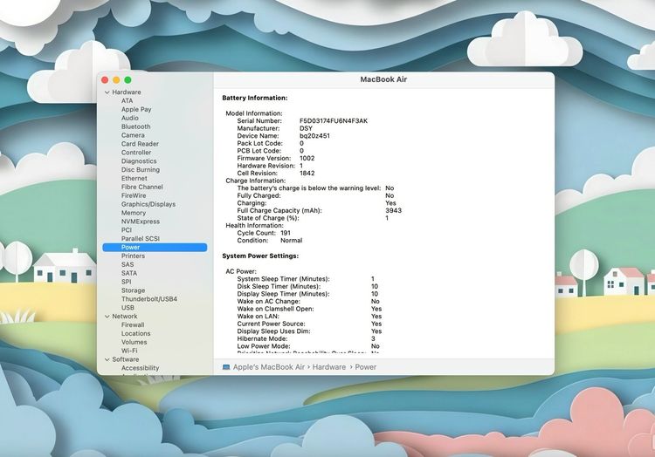Select NVMExpress entry
This screenshot has height=457, width=655.
(x=141, y=222)
